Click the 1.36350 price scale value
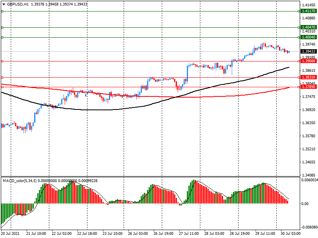Image resolution: width=318 pixels, height=238 pixels. pyautogui.click(x=309, y=123)
